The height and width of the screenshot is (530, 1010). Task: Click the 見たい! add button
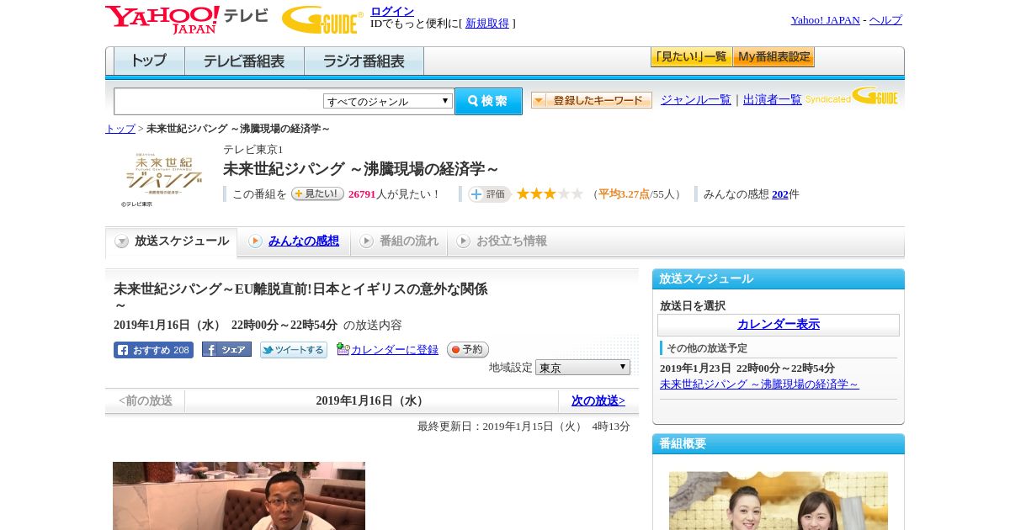point(317,193)
